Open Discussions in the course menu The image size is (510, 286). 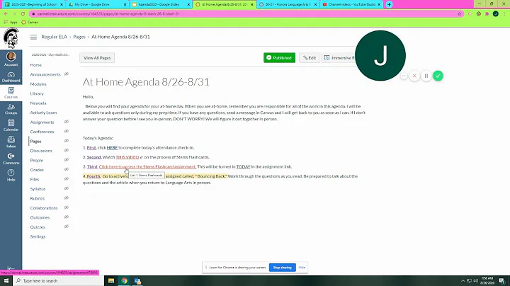pyautogui.click(x=41, y=151)
